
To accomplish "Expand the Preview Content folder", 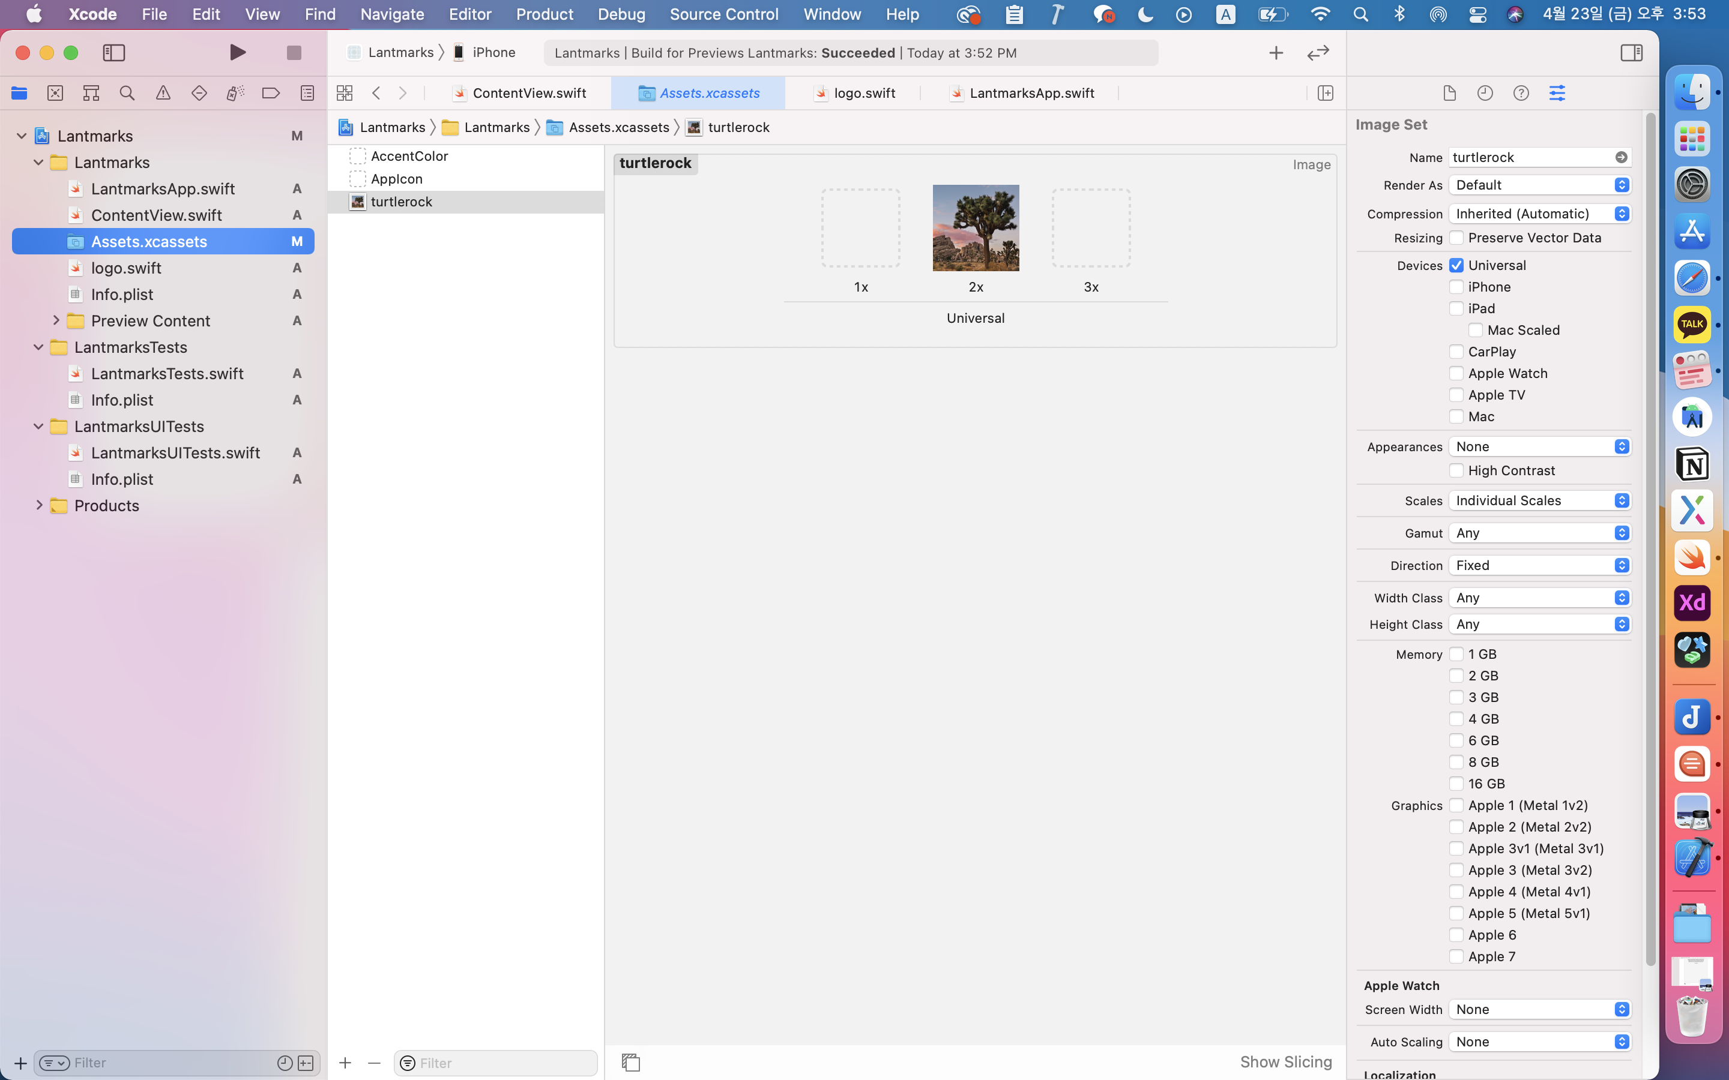I will pyautogui.click(x=56, y=321).
